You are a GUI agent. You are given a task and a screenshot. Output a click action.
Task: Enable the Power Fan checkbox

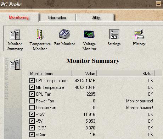pos(32,101)
